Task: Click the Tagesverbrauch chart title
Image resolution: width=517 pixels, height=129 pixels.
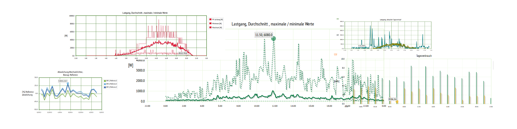Action: coord(424,56)
